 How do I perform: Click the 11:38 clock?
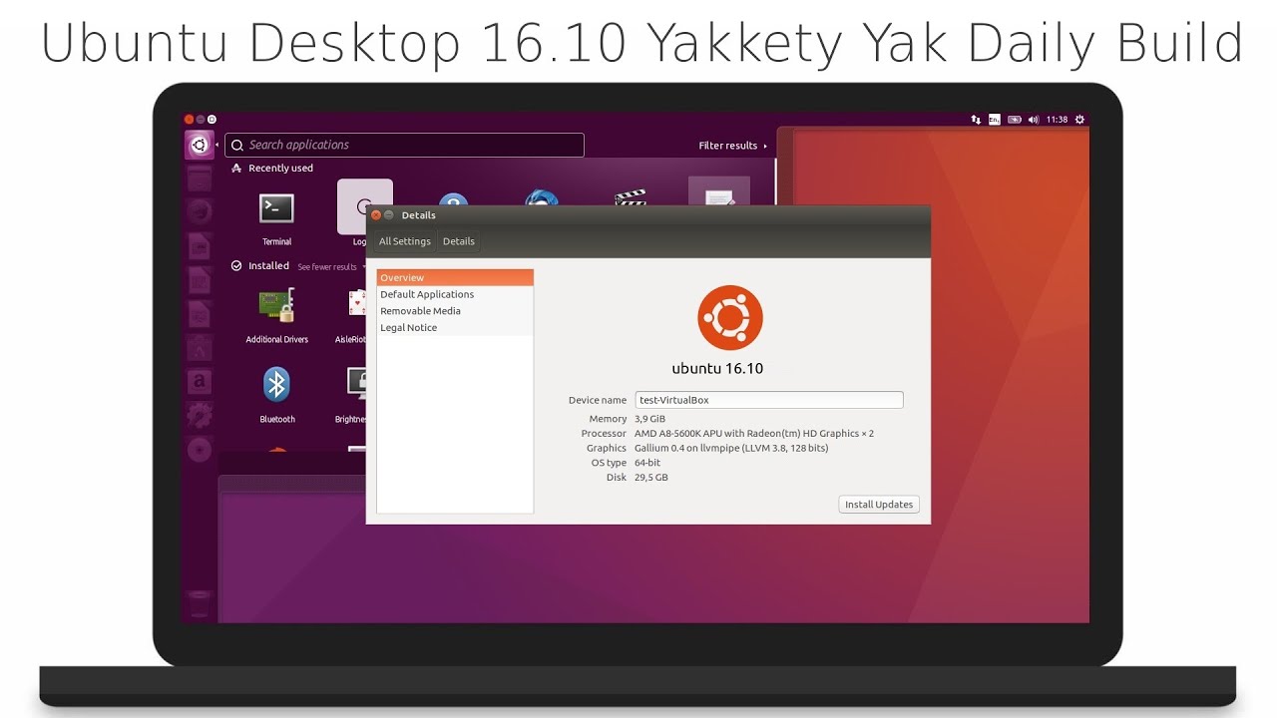[x=1057, y=119]
